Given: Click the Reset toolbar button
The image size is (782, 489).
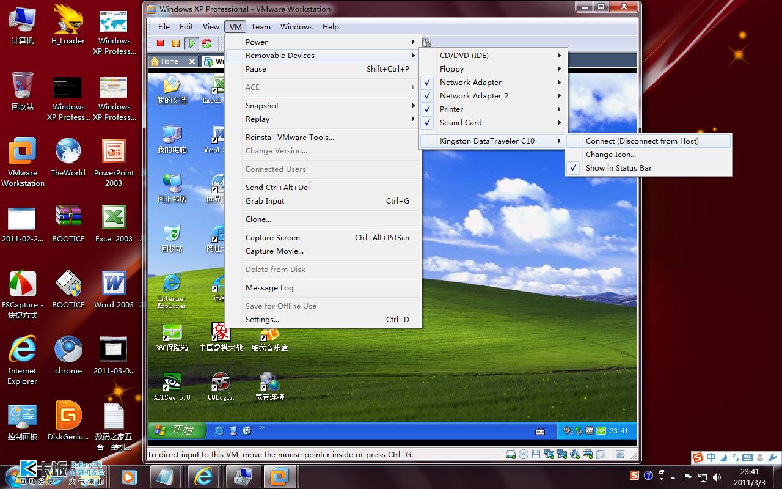Looking at the screenshot, I should (206, 43).
